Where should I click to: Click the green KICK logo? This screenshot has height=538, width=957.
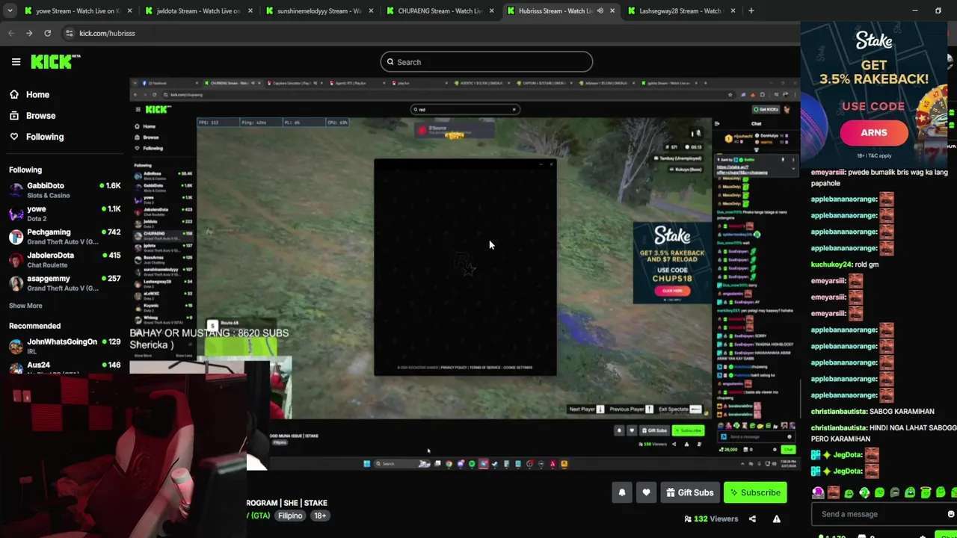[x=55, y=62]
